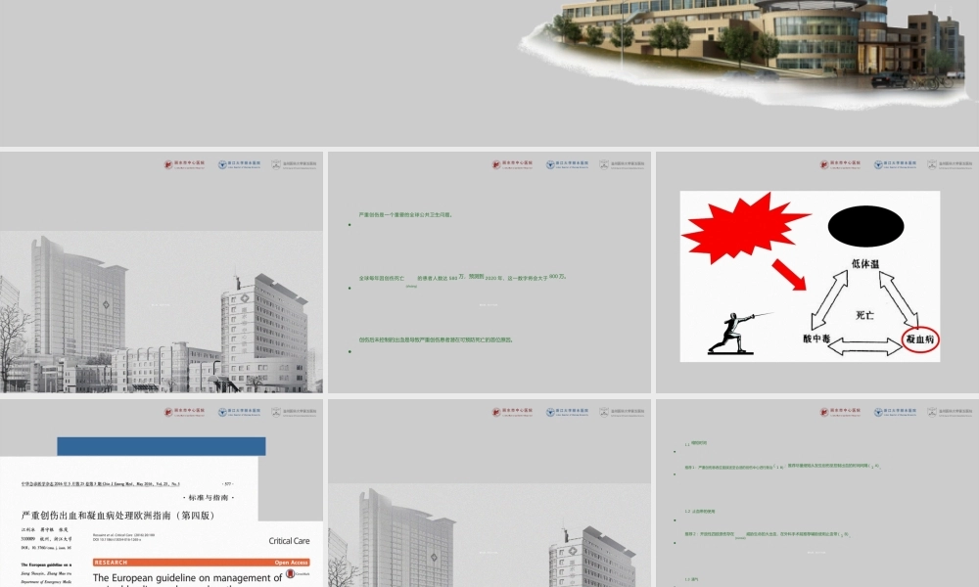Open the first grayscale hospital building slide

click(x=161, y=272)
